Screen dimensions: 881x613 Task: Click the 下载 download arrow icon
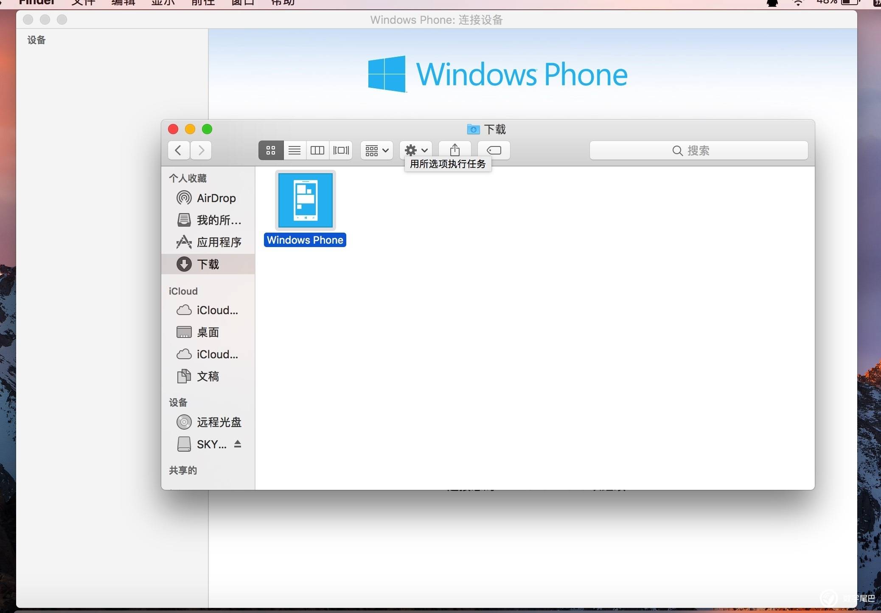pyautogui.click(x=184, y=264)
